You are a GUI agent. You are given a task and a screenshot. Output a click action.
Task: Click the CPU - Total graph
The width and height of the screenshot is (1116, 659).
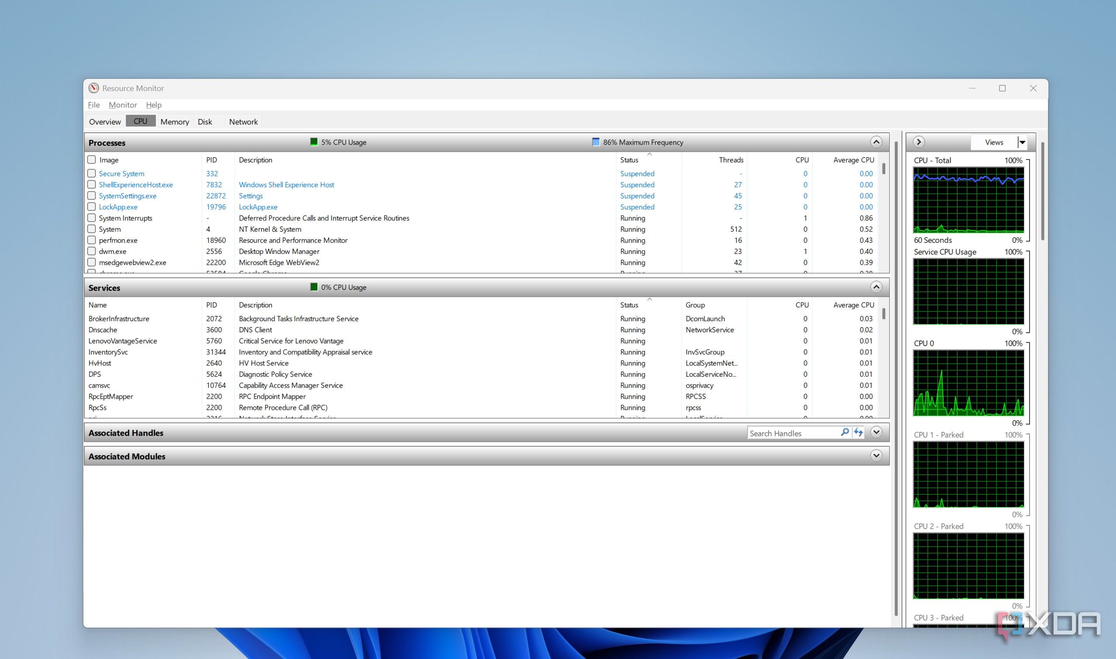(x=969, y=200)
